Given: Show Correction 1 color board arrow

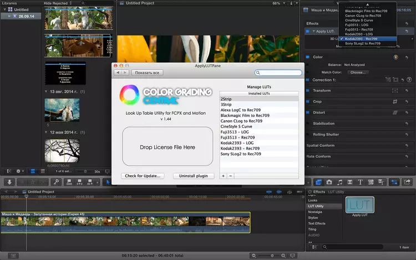Looking at the screenshot, I should [x=409, y=79].
